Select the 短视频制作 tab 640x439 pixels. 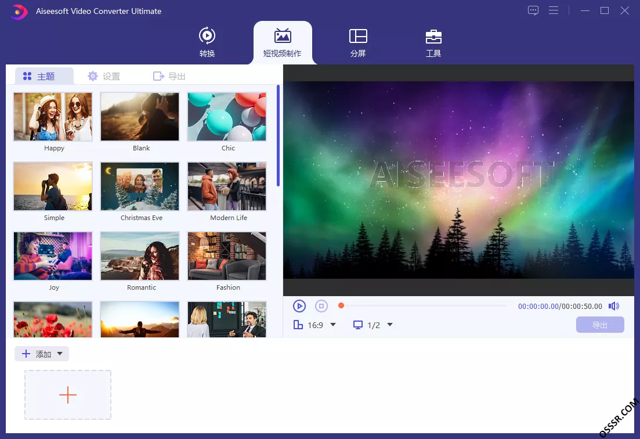point(283,43)
